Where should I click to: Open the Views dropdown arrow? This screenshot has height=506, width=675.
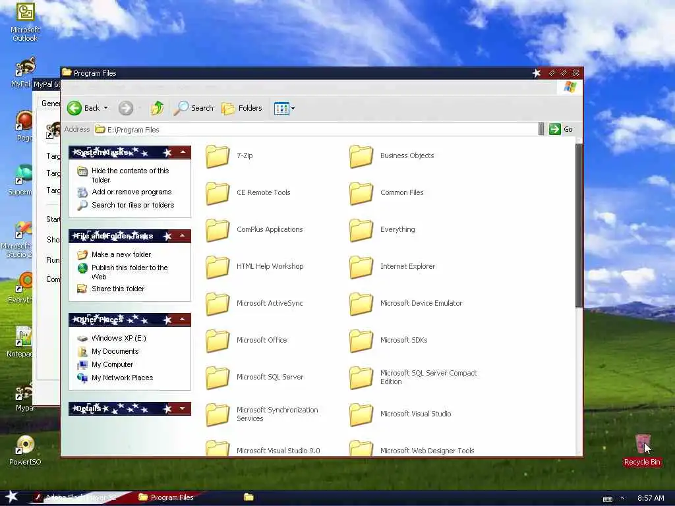tap(293, 109)
